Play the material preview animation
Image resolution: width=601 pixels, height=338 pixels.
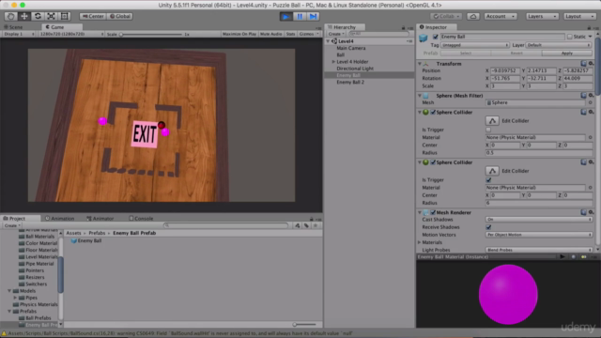coord(562,256)
